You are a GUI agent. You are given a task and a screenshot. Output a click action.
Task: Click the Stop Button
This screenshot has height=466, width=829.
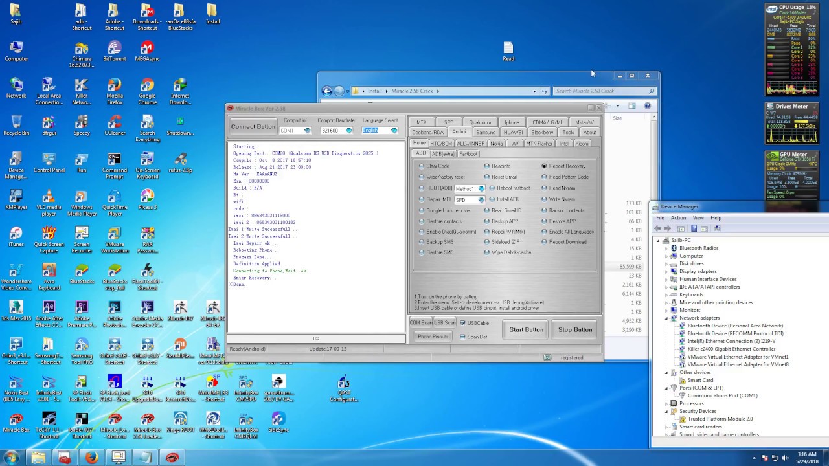[x=575, y=330]
